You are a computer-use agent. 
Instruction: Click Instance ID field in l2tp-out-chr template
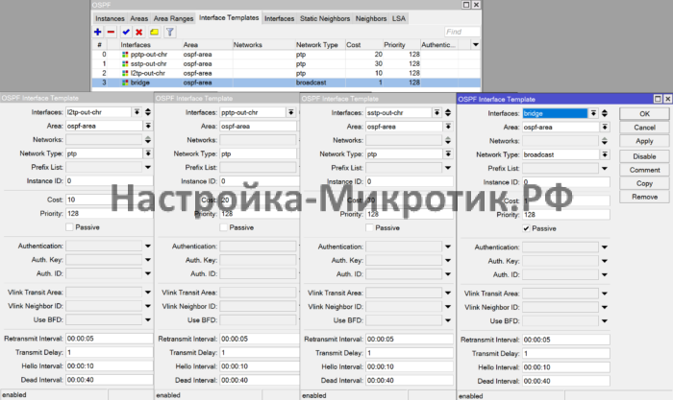coord(109,180)
